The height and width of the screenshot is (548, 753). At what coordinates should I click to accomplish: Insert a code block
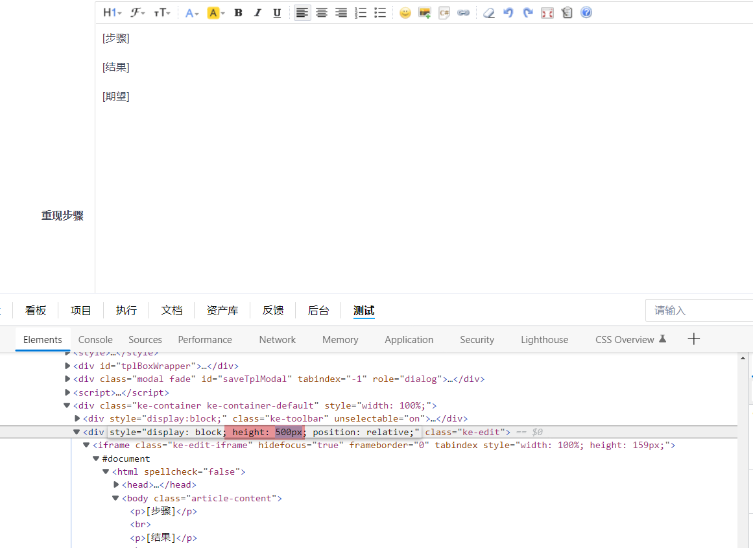(444, 13)
